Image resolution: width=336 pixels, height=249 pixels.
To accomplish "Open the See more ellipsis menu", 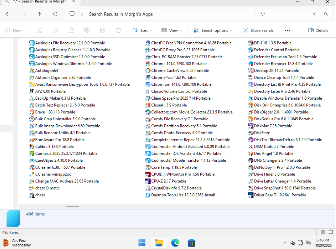I will coord(287,30).
